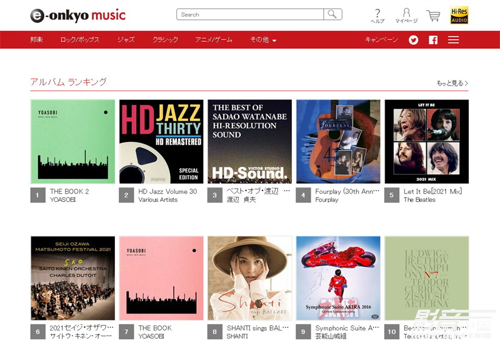Open the Facebook link icon
Viewport: 500px width, 363px height.
click(x=433, y=40)
